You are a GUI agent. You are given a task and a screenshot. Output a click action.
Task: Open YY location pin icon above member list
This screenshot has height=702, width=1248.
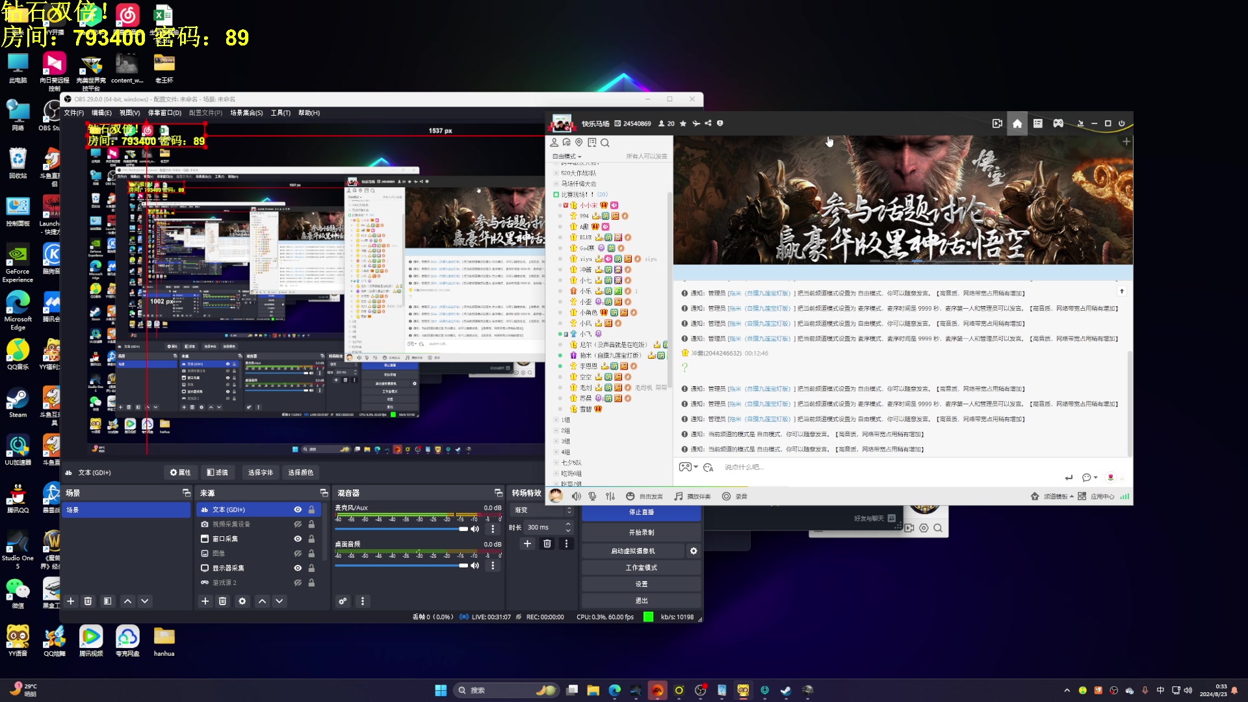[x=578, y=143]
